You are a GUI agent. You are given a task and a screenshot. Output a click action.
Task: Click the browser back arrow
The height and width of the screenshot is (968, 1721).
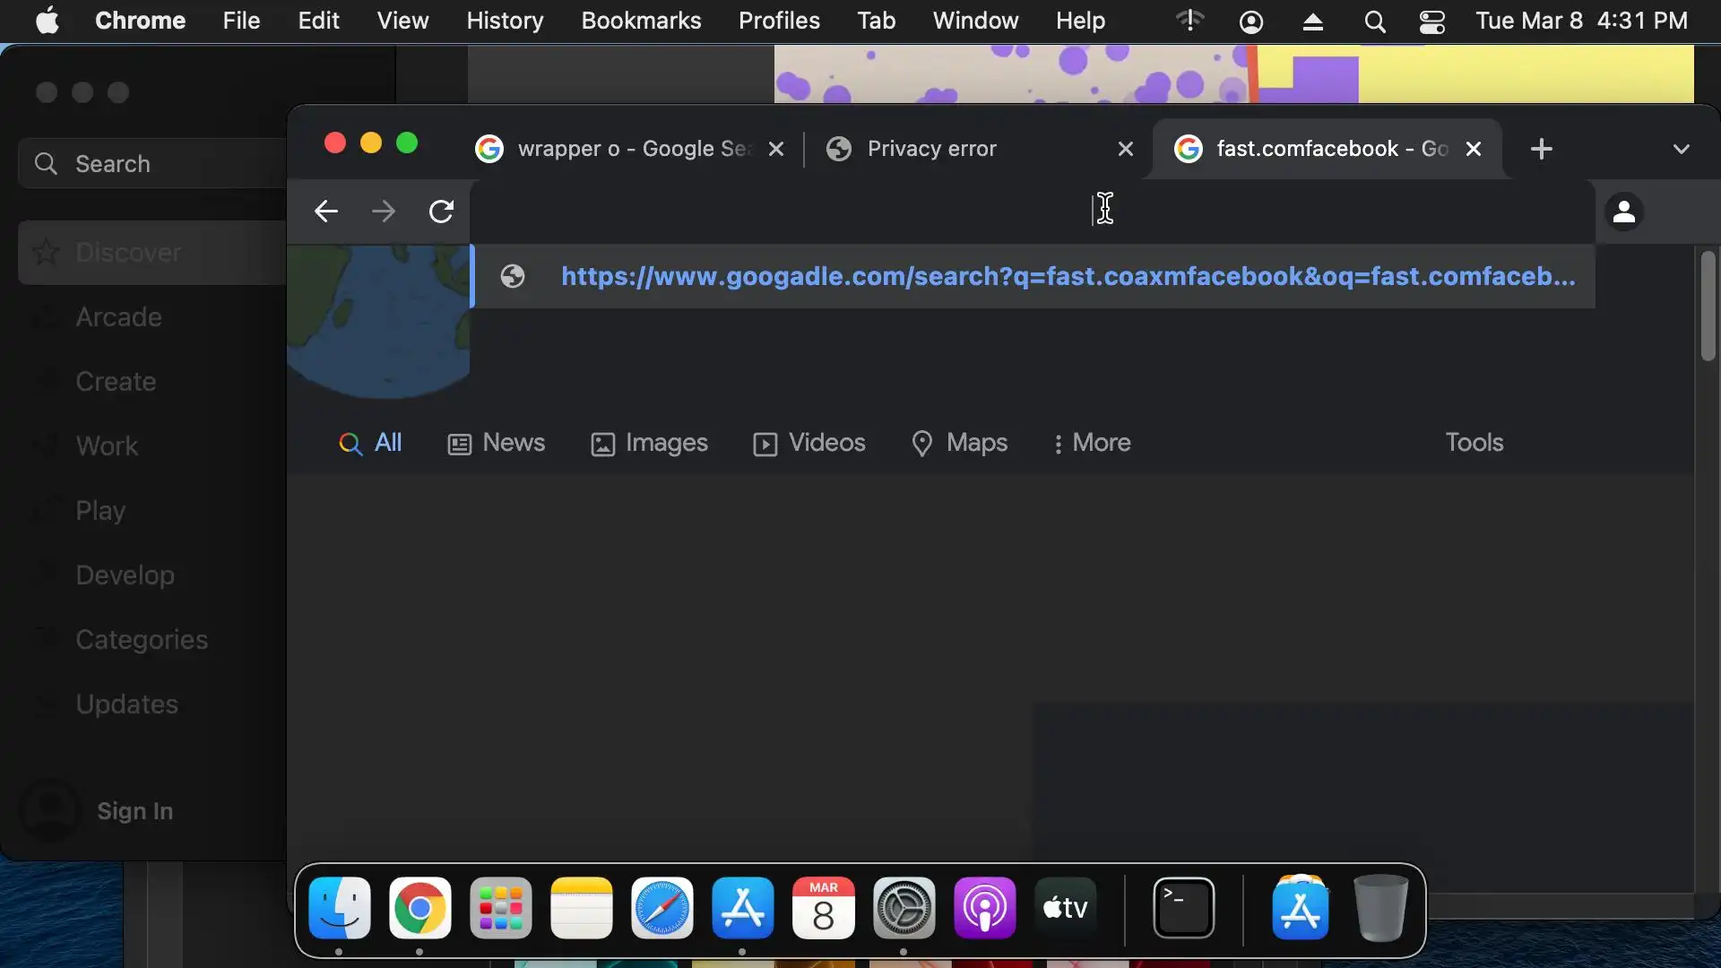pos(325,212)
